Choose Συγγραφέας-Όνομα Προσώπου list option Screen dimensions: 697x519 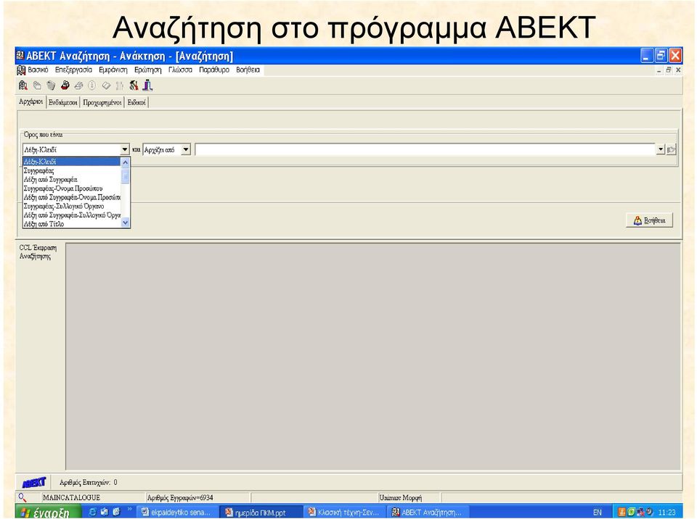(x=72, y=188)
